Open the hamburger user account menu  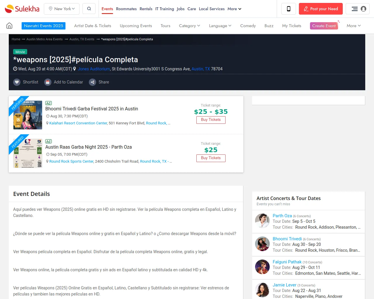pyautogui.click(x=358, y=9)
